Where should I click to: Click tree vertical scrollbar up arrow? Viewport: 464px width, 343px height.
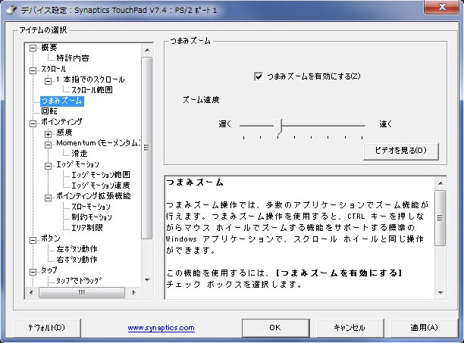[x=147, y=50]
